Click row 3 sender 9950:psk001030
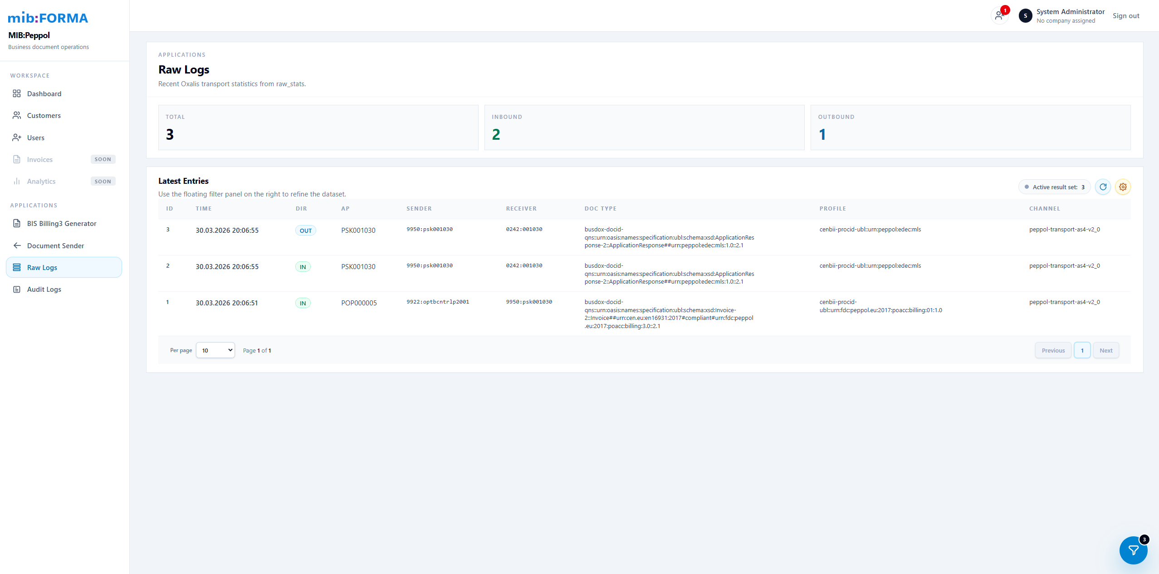 coord(430,229)
